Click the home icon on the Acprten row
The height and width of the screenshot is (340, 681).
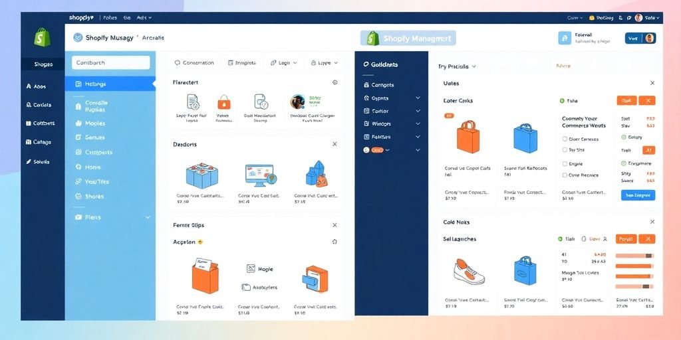(335, 242)
